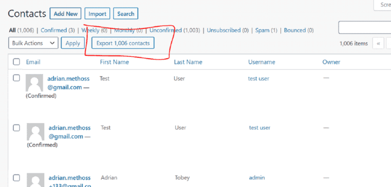This screenshot has width=391, height=187.
Task: Filter contacts by Unconfirmed
Action: (x=165, y=30)
